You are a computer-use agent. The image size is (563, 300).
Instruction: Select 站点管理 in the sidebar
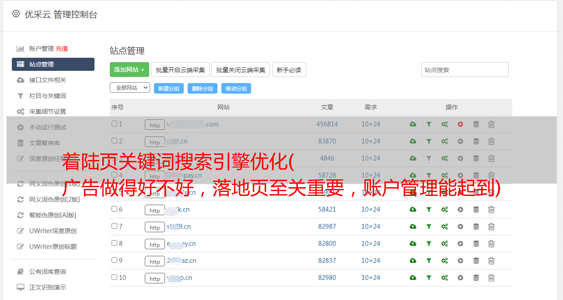click(53, 64)
